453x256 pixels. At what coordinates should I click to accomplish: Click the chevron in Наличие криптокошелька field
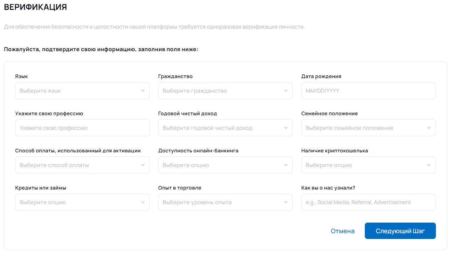pyautogui.click(x=429, y=165)
